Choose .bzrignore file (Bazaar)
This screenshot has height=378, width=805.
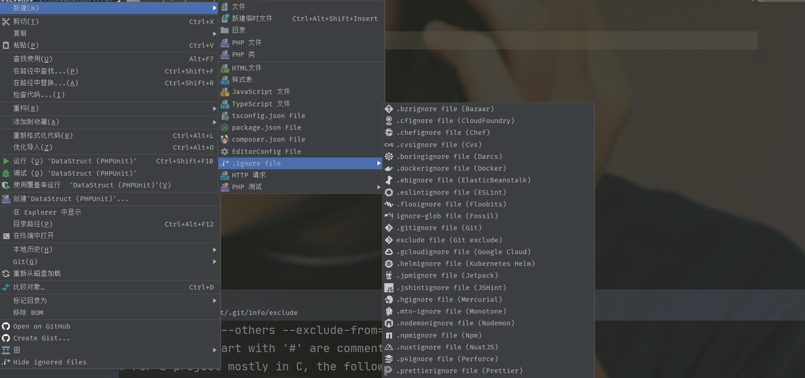coord(489,109)
